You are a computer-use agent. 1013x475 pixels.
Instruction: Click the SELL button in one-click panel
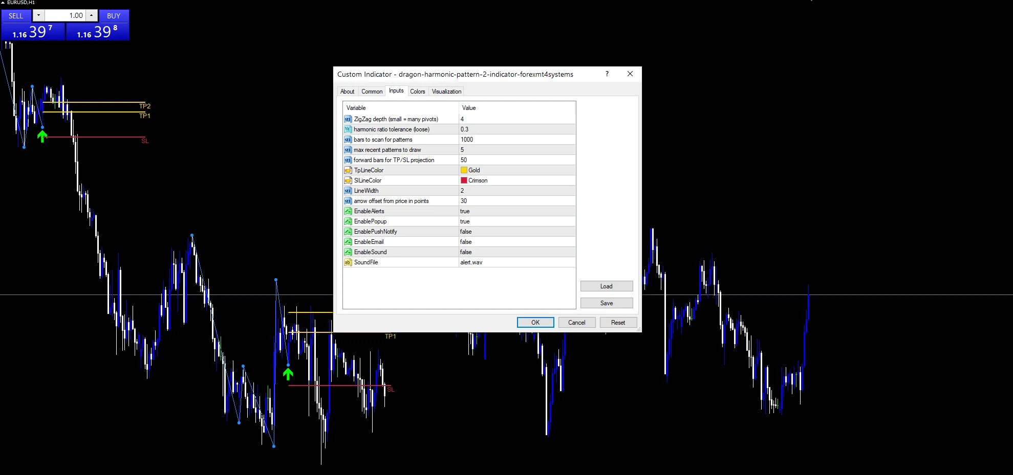[x=16, y=16]
